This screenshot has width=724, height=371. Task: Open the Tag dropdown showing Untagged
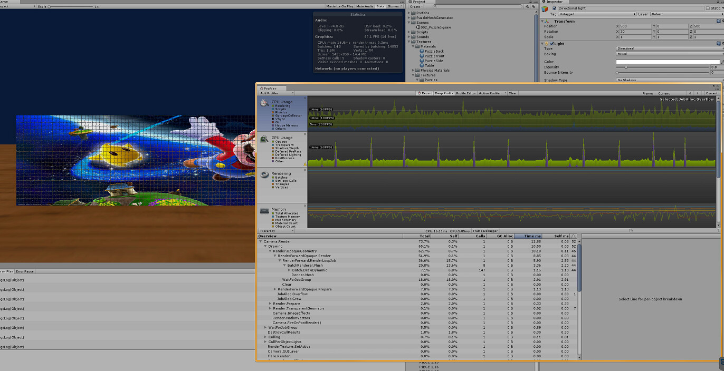[597, 14]
